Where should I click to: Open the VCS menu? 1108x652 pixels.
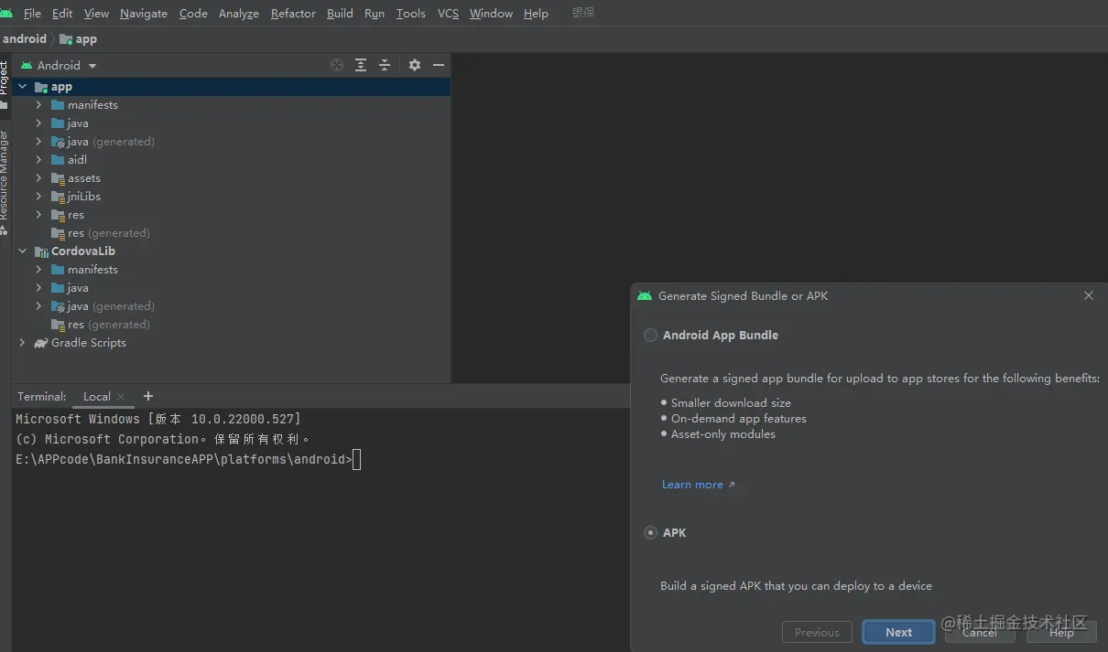click(x=448, y=13)
